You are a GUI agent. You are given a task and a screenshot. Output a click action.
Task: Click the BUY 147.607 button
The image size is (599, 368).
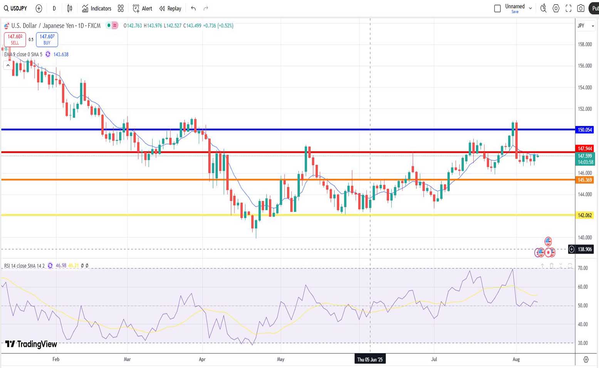click(x=47, y=39)
